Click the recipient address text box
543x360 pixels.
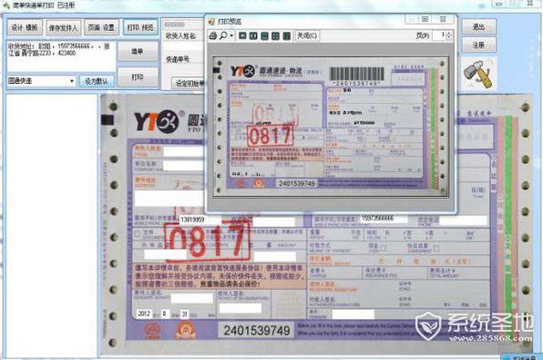(61, 57)
